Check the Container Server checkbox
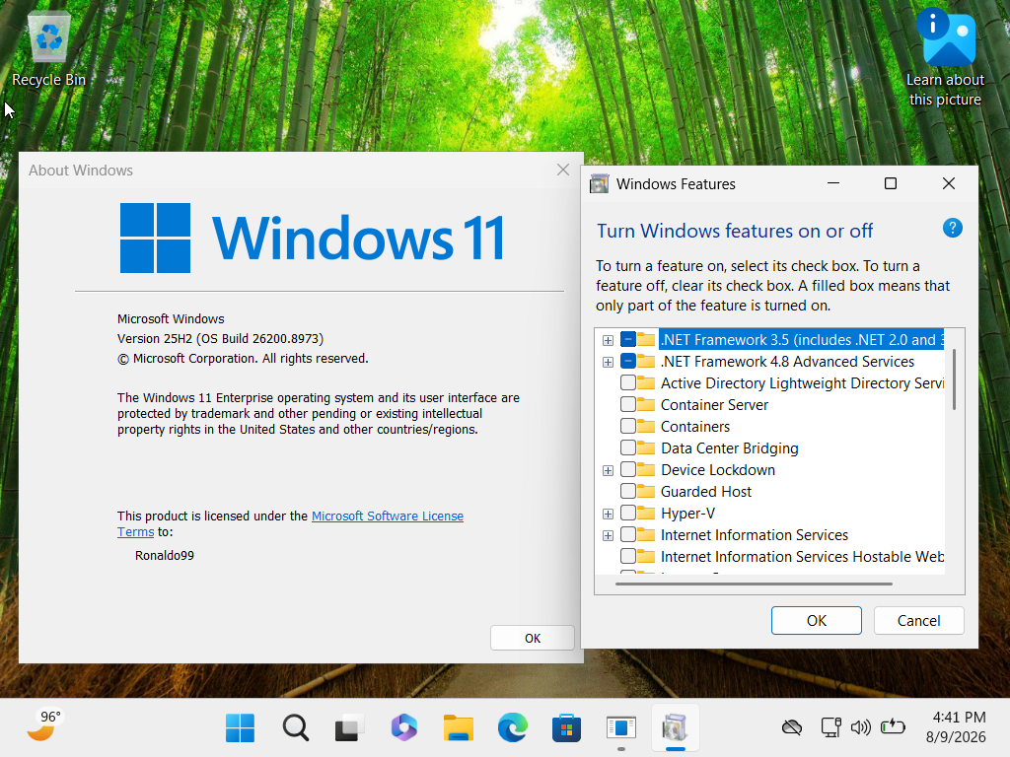 point(628,404)
